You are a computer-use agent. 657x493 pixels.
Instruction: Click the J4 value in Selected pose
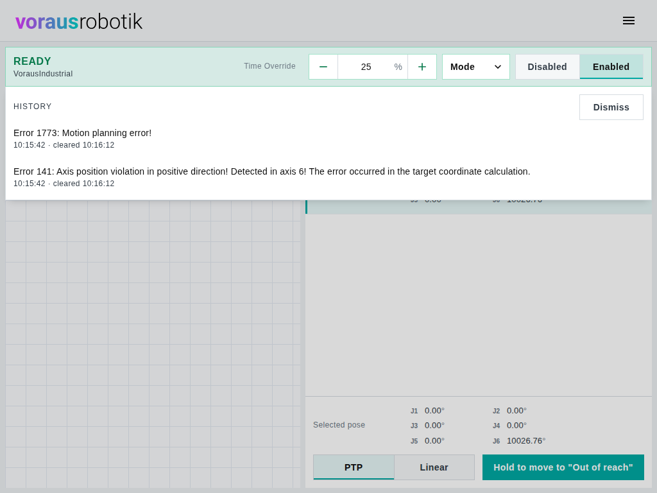click(516, 426)
